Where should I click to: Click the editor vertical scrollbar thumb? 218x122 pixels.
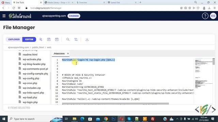coord(214,62)
